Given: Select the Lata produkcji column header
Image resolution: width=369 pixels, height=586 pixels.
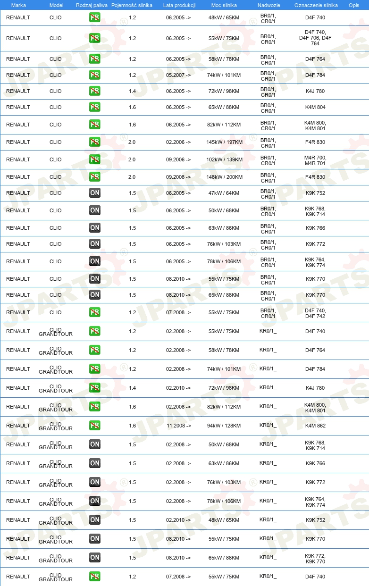Looking at the screenshot, I should [179, 5].
